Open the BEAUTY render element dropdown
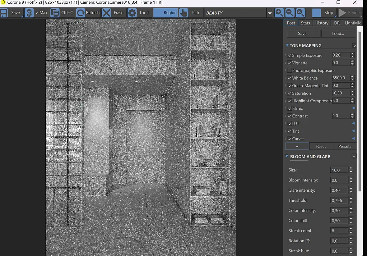367x256 pixels. coord(270,13)
